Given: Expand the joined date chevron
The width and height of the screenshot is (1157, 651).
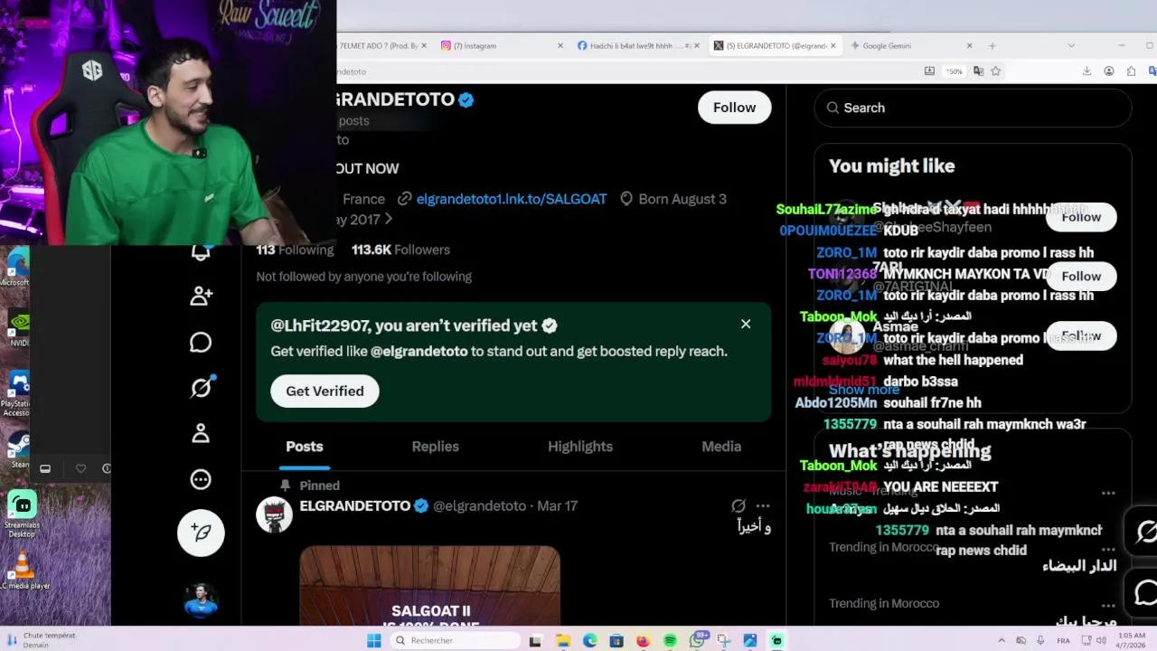Looking at the screenshot, I should 389,219.
